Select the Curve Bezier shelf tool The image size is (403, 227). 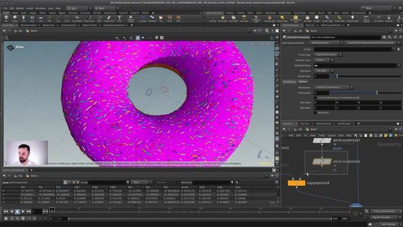[77, 18]
